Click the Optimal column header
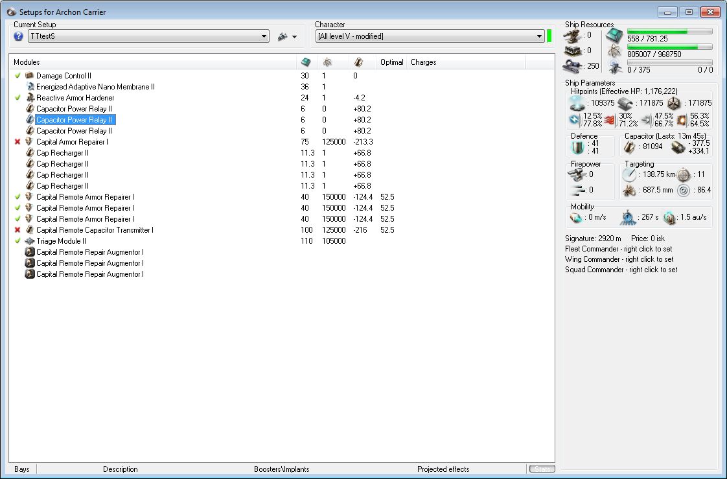The image size is (727, 479). coord(392,62)
